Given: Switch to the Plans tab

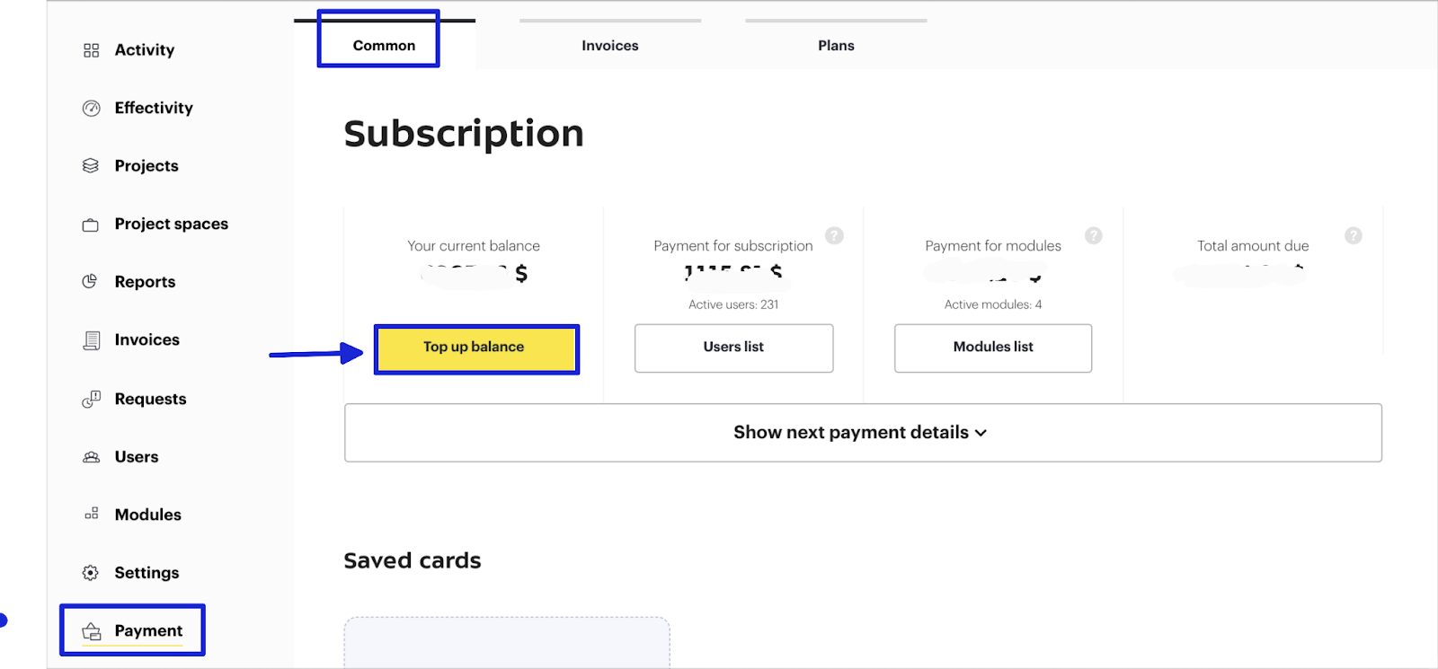Looking at the screenshot, I should 836,46.
